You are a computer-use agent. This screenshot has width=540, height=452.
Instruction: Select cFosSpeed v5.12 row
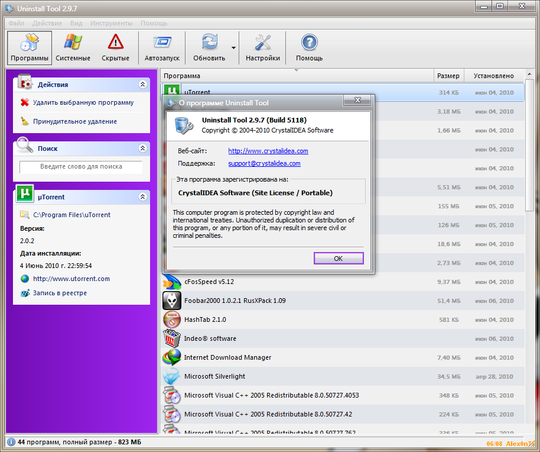342,282
